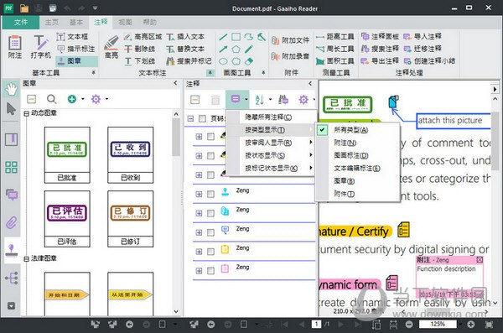Click the 附加录音 attach sound tool
Image resolution: width=503 pixels, height=333 pixels.
tap(290, 56)
